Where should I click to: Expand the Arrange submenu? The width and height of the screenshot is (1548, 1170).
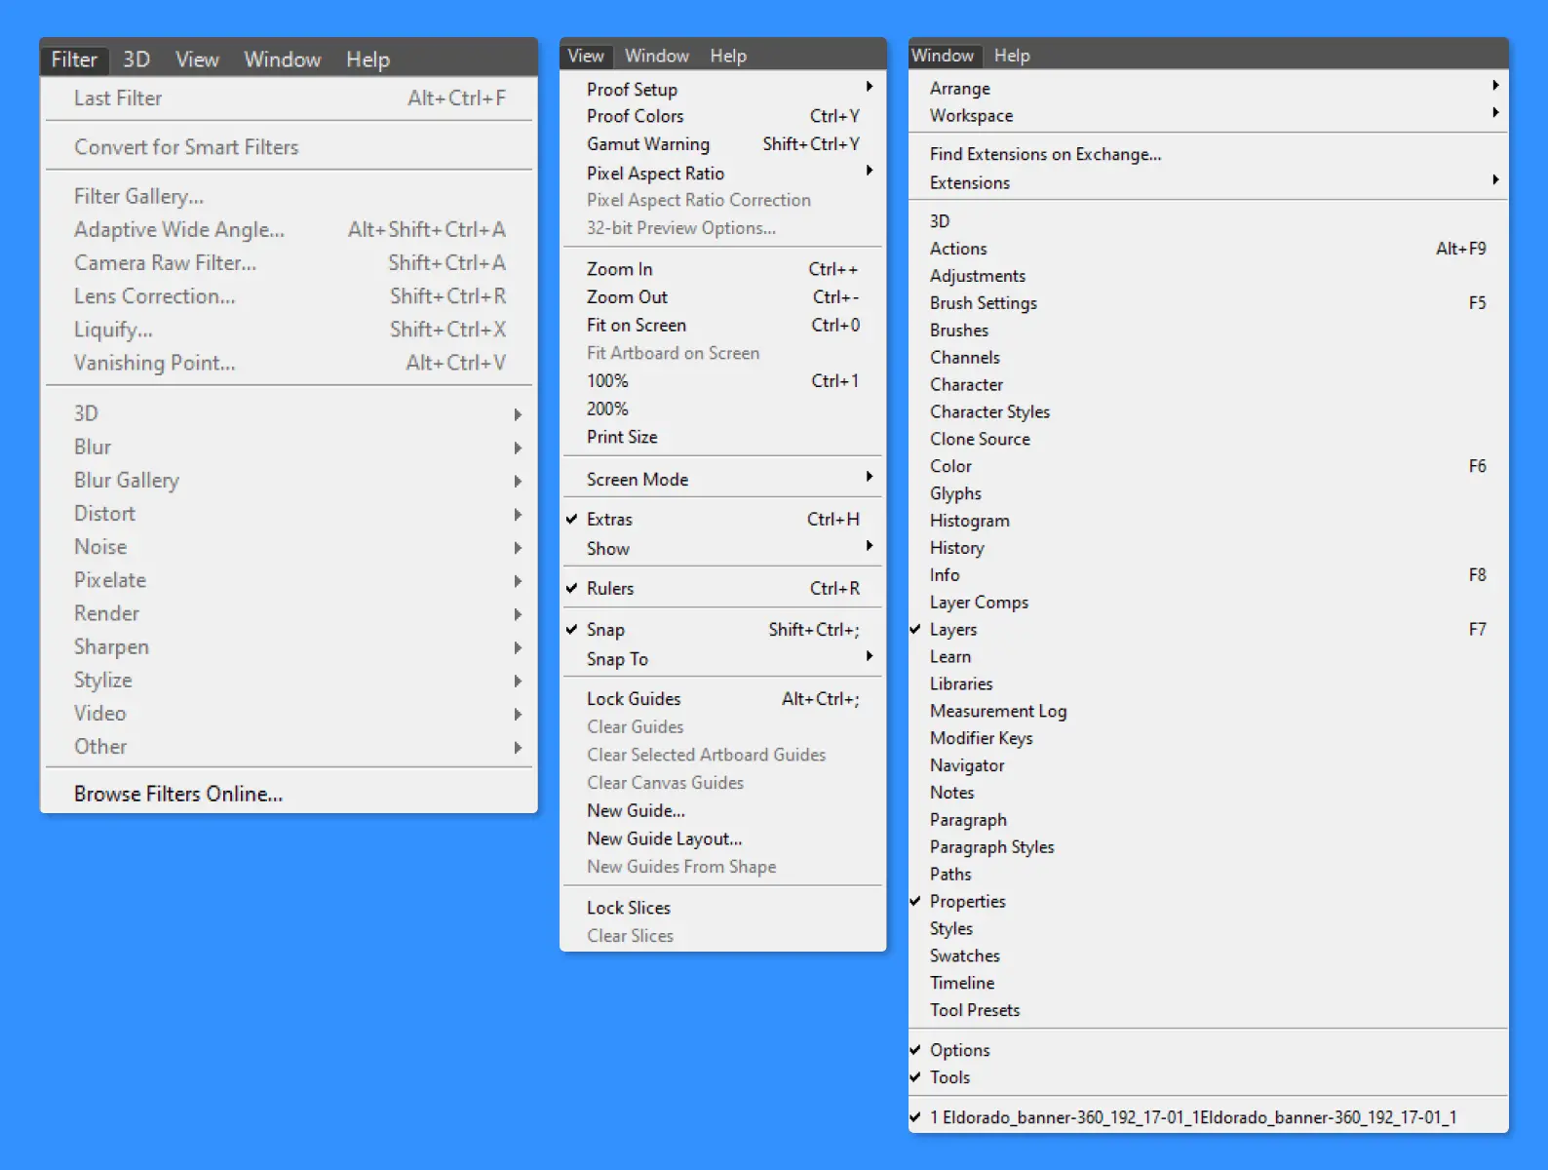1208,88
